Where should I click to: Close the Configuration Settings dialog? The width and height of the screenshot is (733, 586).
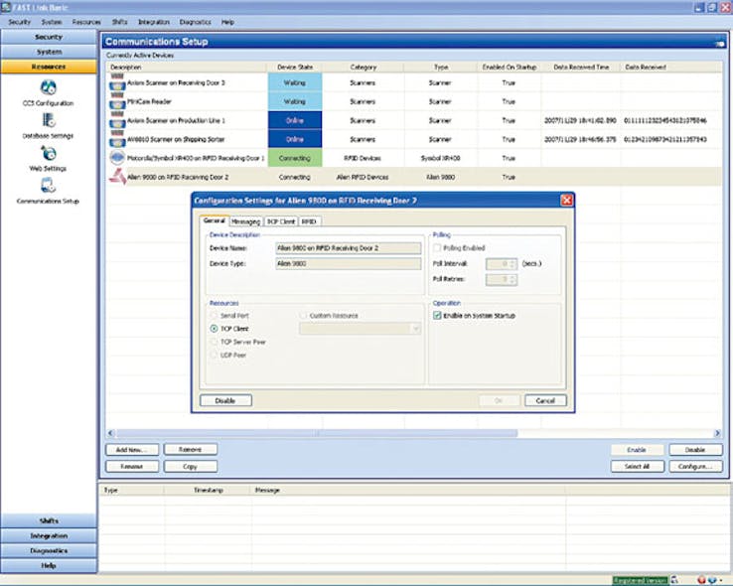[566, 200]
